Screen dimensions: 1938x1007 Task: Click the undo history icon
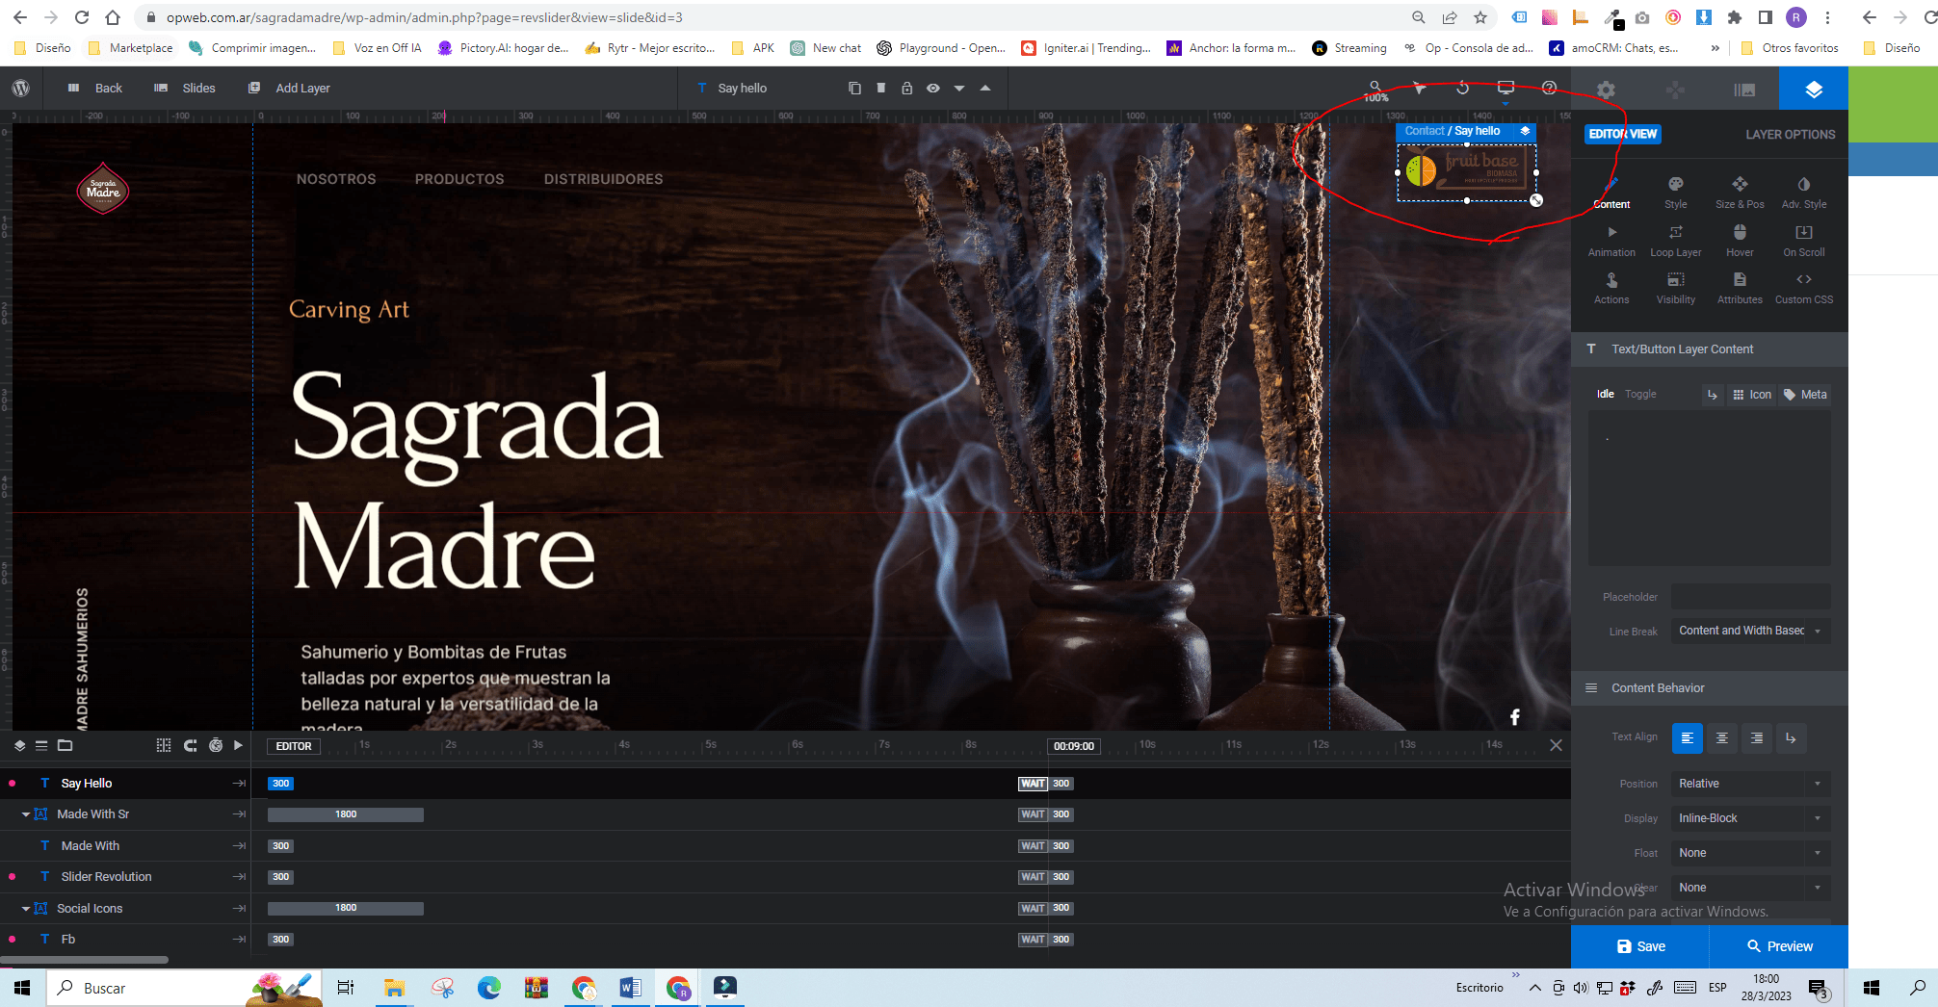coord(1462,88)
